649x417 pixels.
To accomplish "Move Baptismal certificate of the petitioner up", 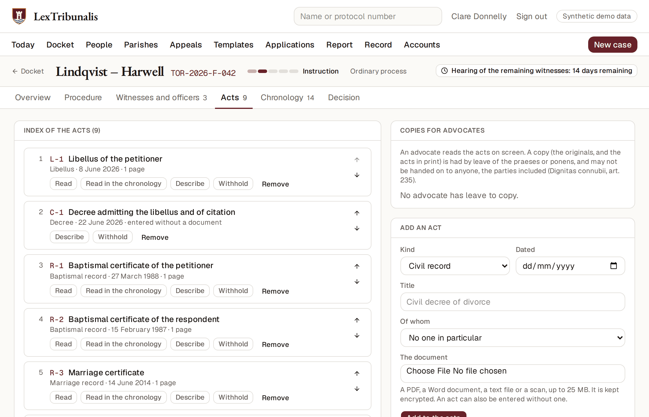I will click(357, 266).
